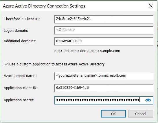Click the 'Additional domains:' label

pos(20,41)
